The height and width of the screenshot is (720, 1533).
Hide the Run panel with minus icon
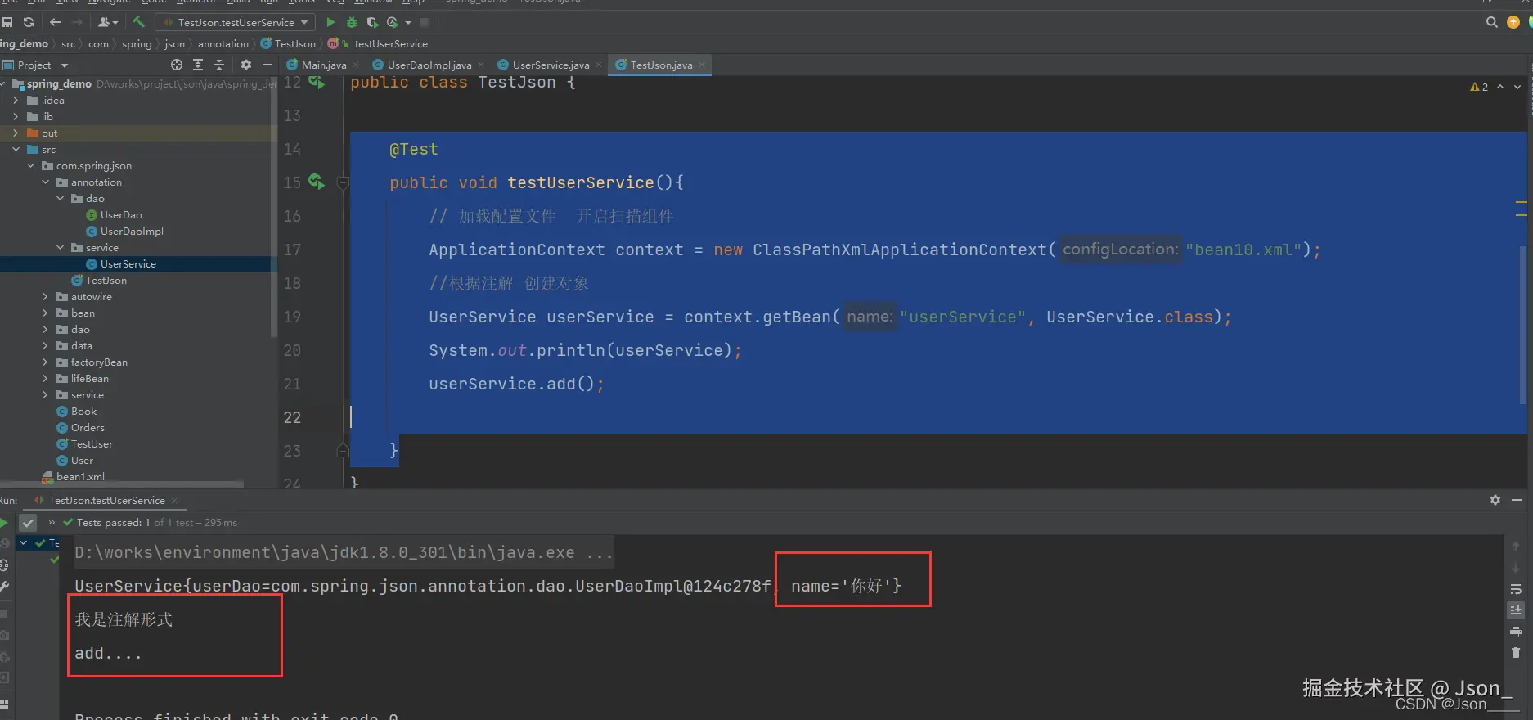[1517, 500]
